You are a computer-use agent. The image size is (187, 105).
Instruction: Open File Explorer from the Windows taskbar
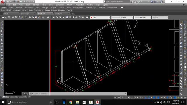(x=77, y=102)
